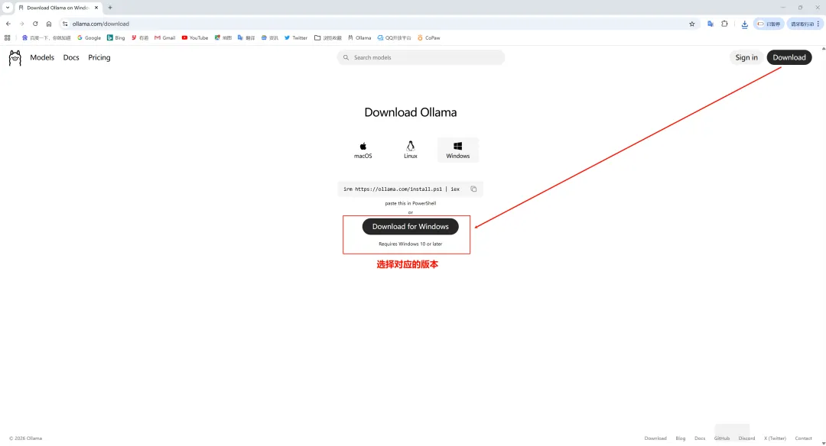Open the Twitter bookmark
Screen dimensions: 826x446
[295, 38]
